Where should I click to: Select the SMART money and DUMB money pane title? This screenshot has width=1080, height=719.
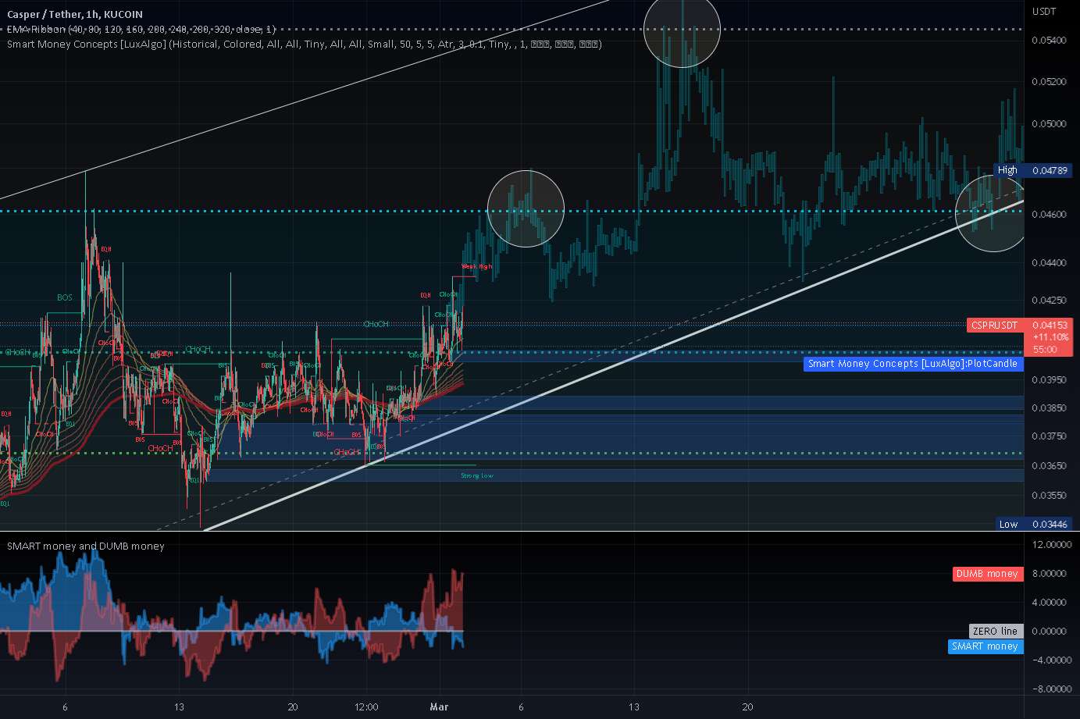pyautogui.click(x=85, y=546)
